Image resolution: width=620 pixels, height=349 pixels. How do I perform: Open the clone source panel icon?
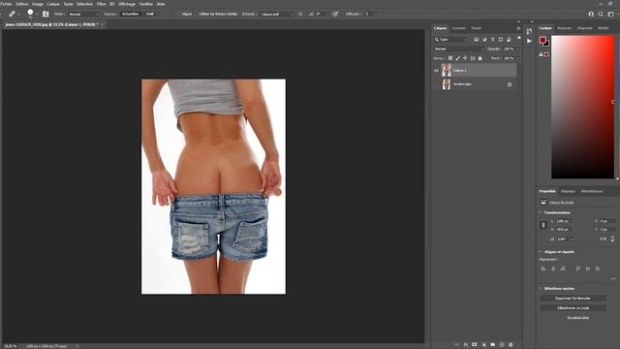point(46,14)
